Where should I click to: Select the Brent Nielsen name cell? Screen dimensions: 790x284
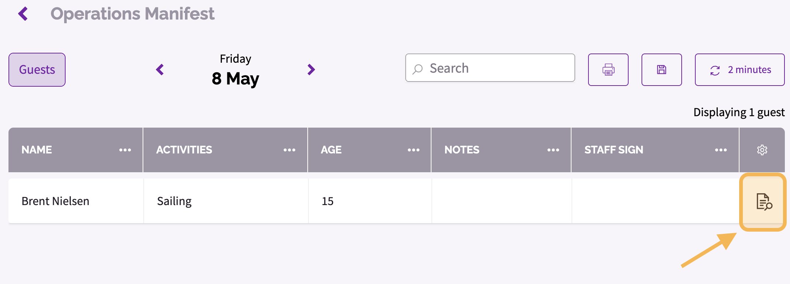[x=76, y=201]
